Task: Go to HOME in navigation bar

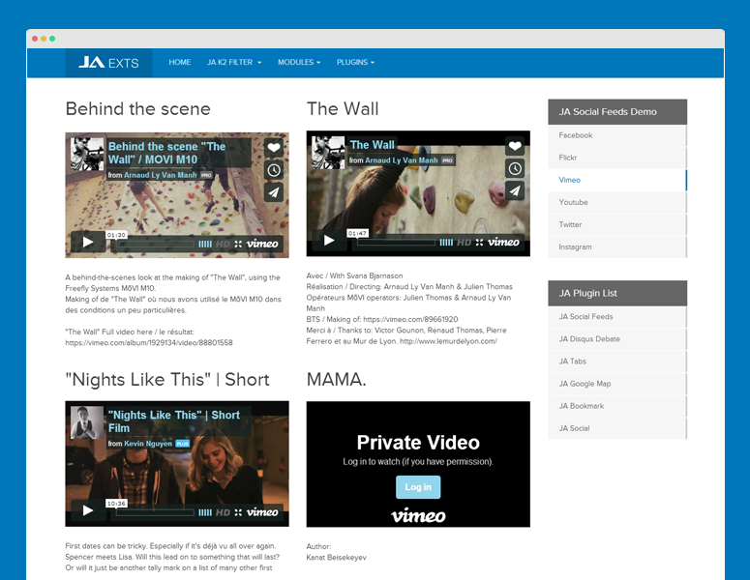Action: pyautogui.click(x=179, y=62)
